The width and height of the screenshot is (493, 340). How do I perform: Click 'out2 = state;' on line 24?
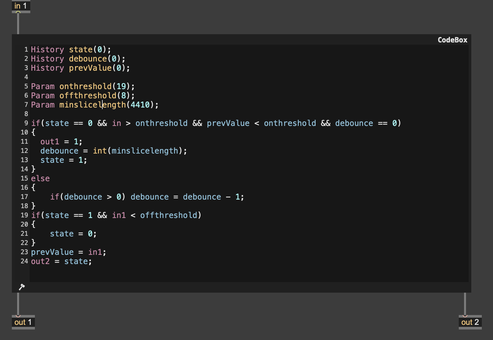pyautogui.click(x=62, y=261)
